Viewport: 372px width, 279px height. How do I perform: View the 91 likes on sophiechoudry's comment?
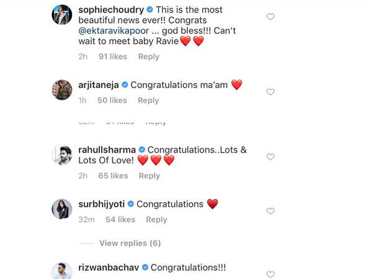coord(113,56)
